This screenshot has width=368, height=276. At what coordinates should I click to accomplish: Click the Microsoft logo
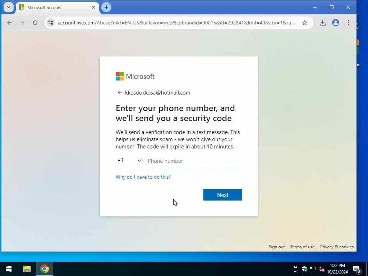pyautogui.click(x=135, y=76)
